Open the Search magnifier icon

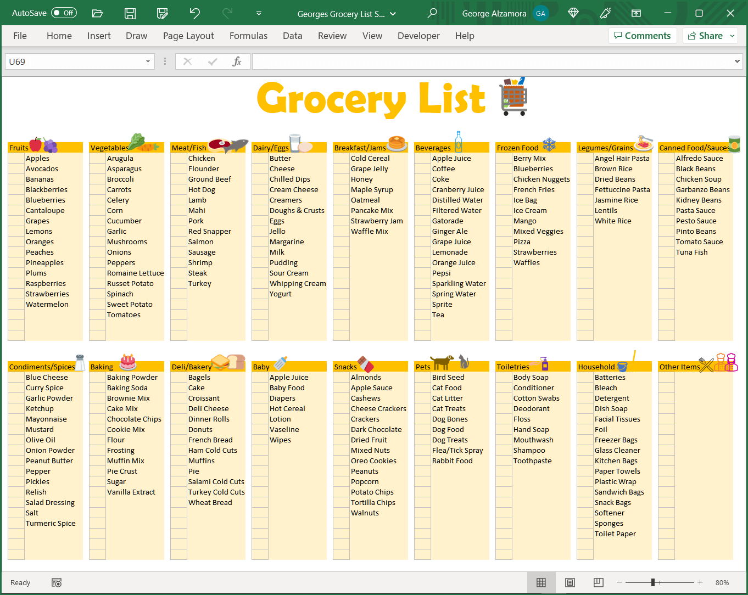(432, 14)
